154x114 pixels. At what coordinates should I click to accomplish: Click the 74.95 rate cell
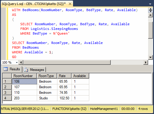[x=64, y=93]
